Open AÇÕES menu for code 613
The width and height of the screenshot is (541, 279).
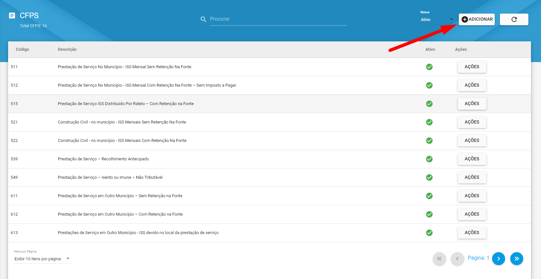472,233
